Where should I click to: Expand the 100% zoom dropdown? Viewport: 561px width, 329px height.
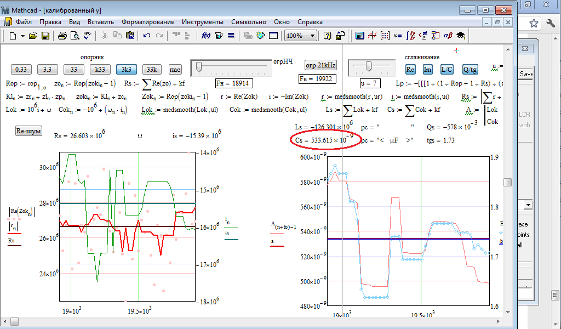(x=312, y=36)
